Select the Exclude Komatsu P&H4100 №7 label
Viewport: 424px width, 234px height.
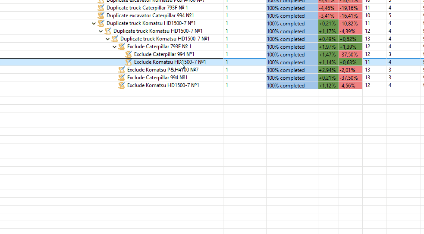pyautogui.click(x=163, y=70)
